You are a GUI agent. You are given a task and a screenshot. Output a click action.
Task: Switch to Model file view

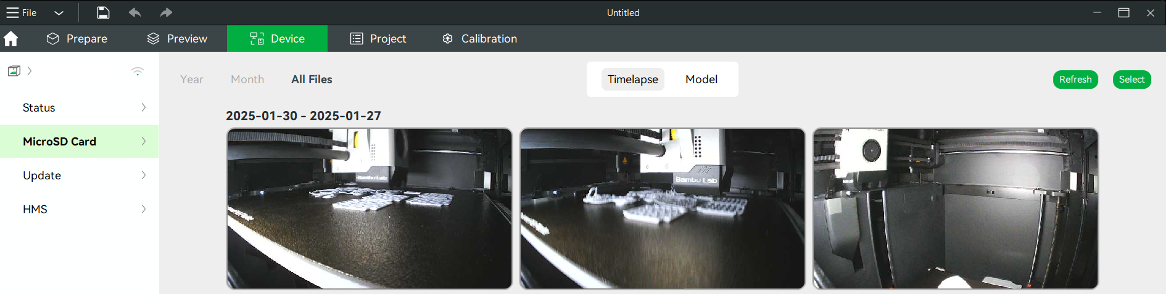(x=701, y=80)
